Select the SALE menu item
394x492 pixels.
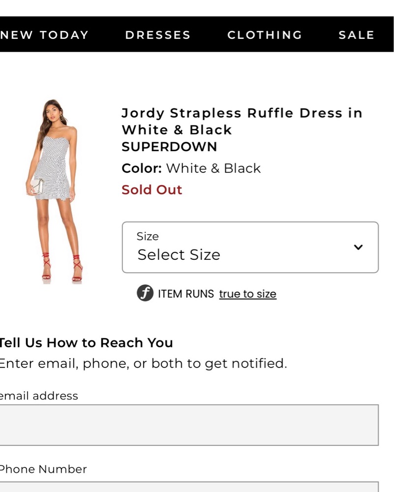click(356, 34)
